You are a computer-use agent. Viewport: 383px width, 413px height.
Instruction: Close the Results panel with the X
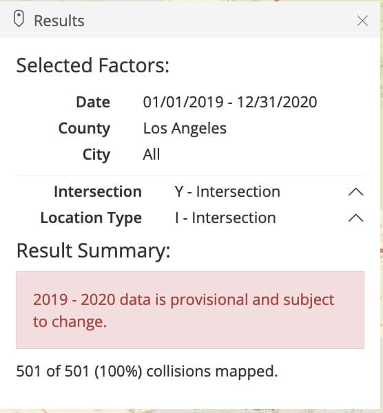[x=362, y=21]
